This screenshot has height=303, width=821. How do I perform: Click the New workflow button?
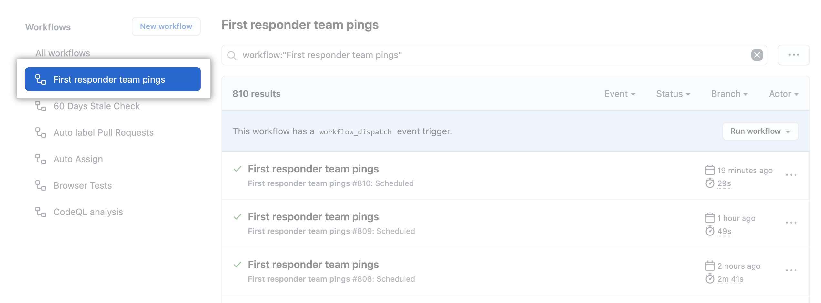pyautogui.click(x=166, y=26)
